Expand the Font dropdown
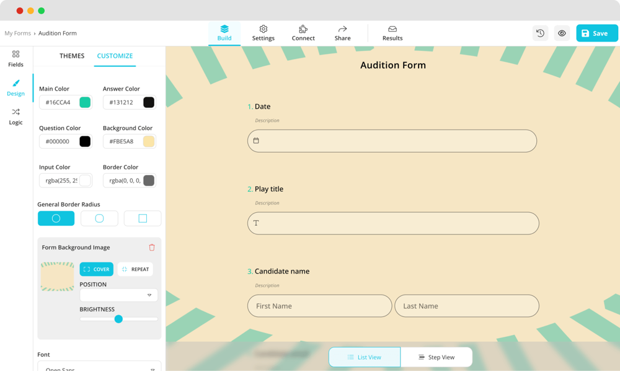The height and width of the screenshot is (371, 620). (x=99, y=368)
